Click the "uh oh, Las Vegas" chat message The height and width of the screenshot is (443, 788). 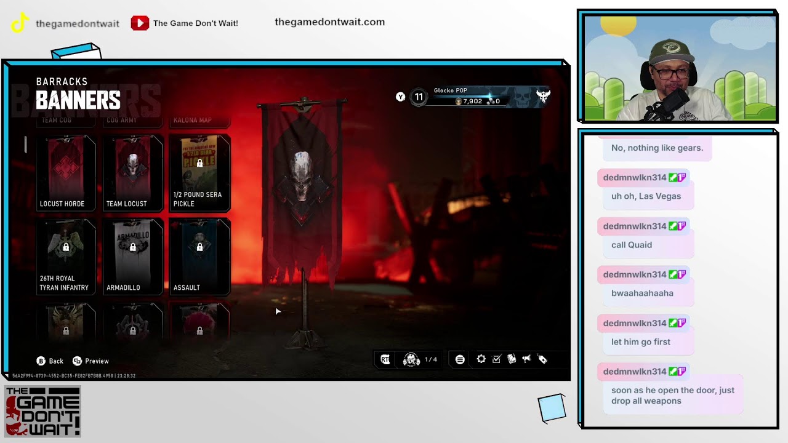(646, 196)
